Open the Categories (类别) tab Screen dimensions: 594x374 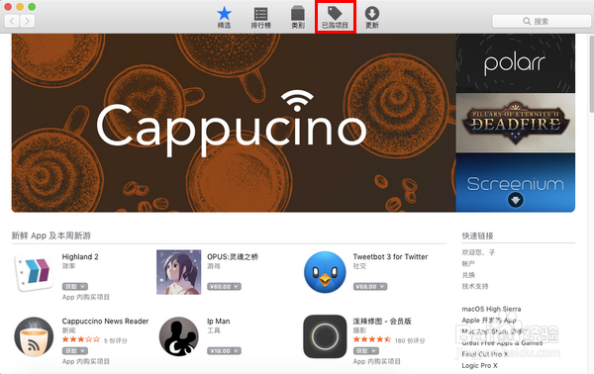[298, 18]
